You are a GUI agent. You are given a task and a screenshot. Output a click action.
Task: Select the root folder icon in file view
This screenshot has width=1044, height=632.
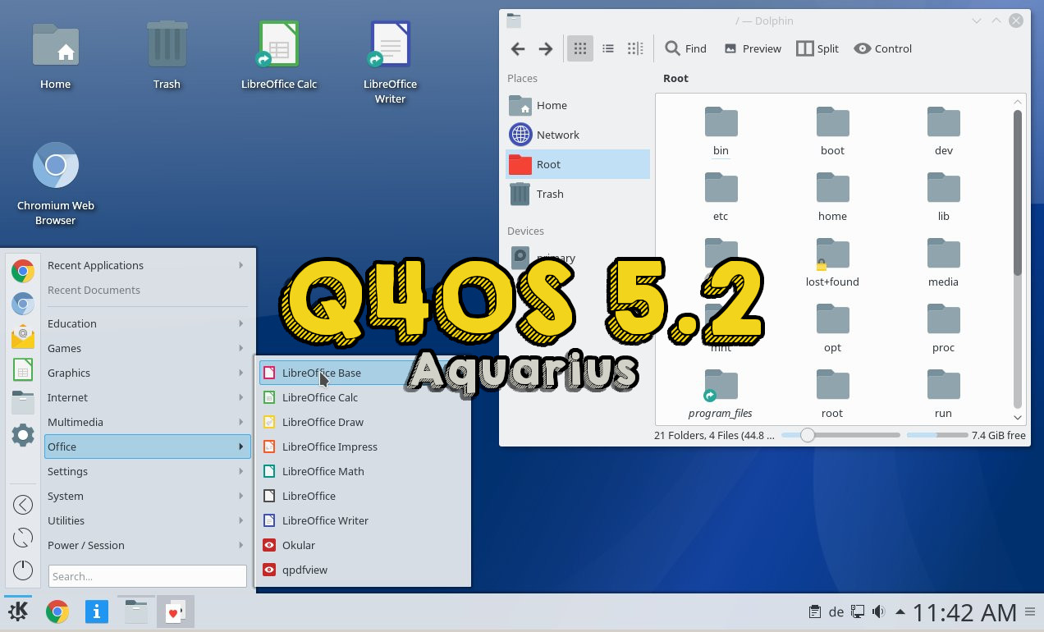tap(832, 384)
